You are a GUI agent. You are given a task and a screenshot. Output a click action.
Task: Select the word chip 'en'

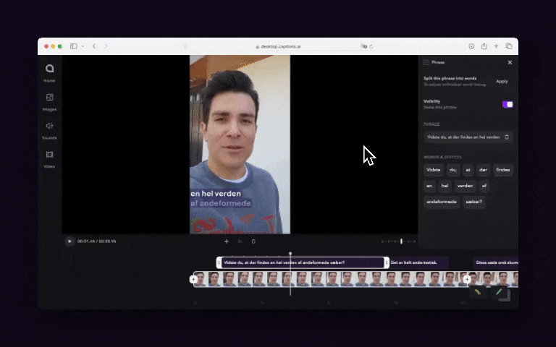(x=429, y=186)
